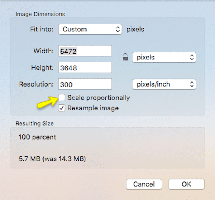The height and width of the screenshot is (200, 215).
Task: Click the Resolution: label
Action: click(37, 84)
